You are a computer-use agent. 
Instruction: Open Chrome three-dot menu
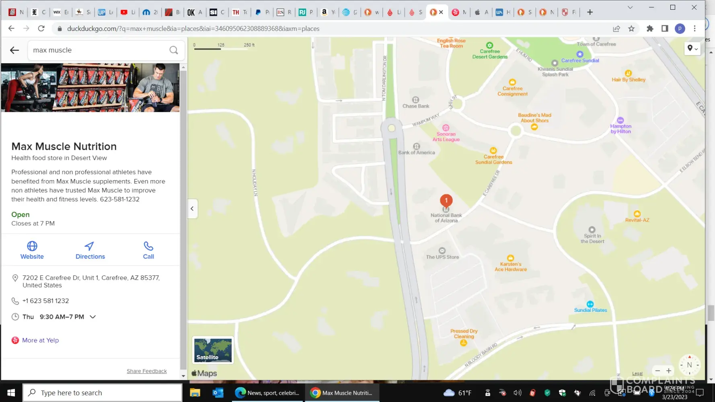(694, 29)
